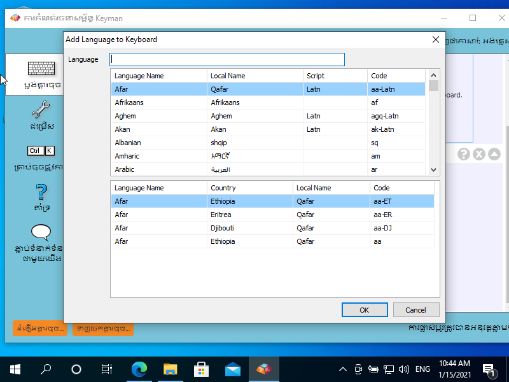The width and height of the screenshot is (509, 382).
Task: Select Afar Latn row in language list
Action: click(268, 89)
